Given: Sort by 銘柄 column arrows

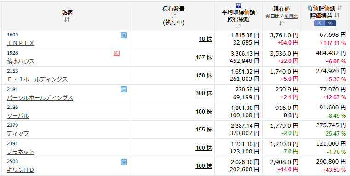Looking at the screenshot, I should [67, 20].
